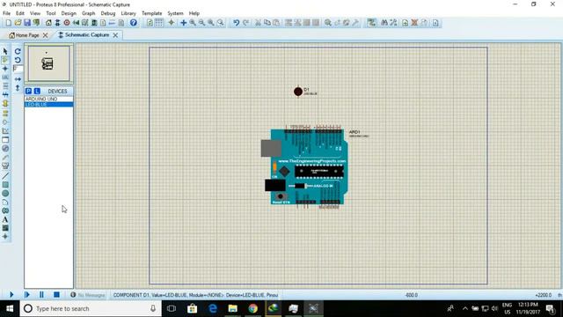Open the Edit menu
Image resolution: width=563 pixels, height=317 pixels.
(x=20, y=13)
